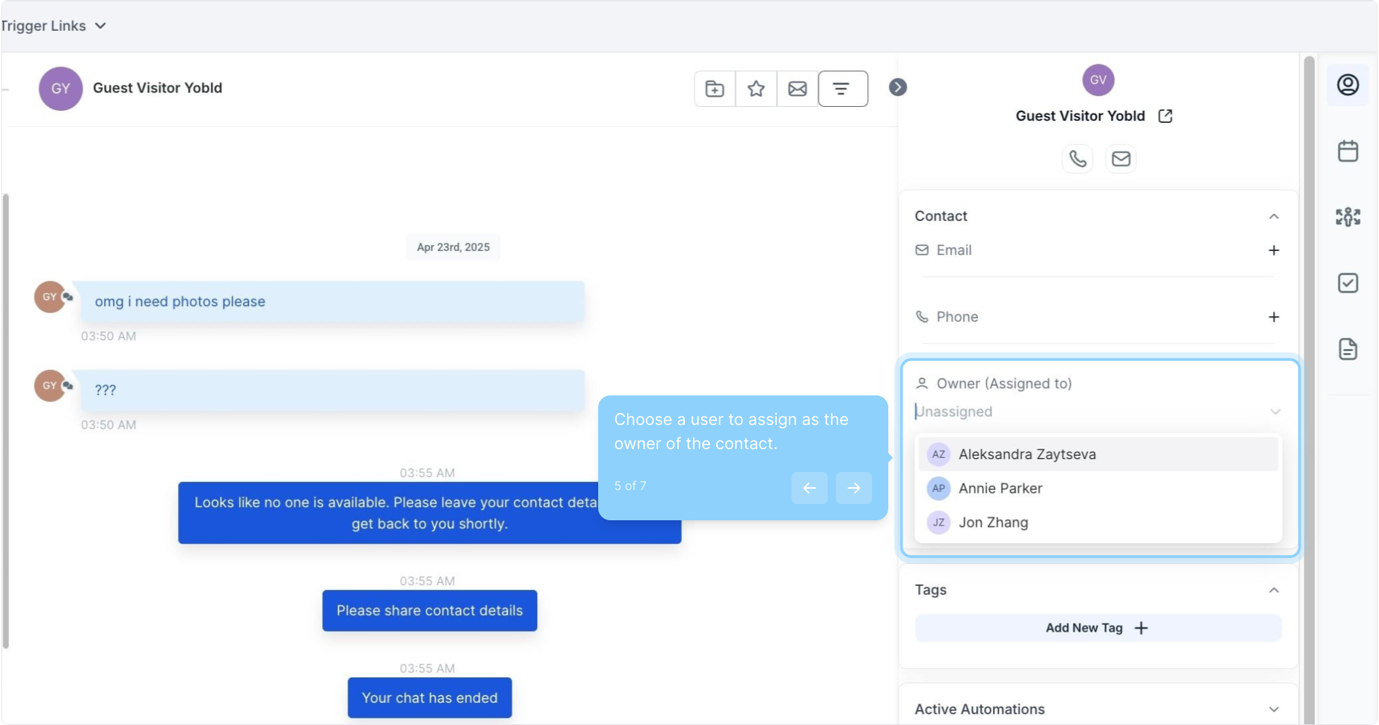Viewport: 1379px width, 725px height.
Task: Open the notes document icon in sidebar
Action: coord(1347,349)
